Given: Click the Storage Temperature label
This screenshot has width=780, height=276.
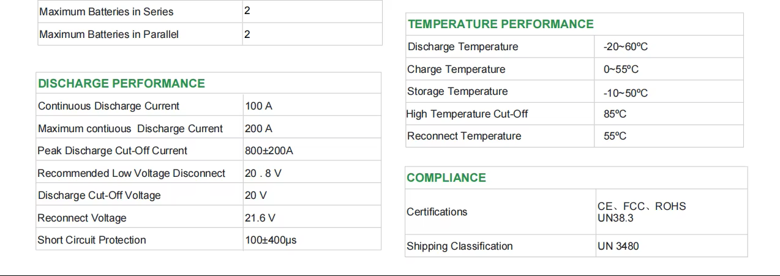Looking at the screenshot, I should tap(457, 91).
